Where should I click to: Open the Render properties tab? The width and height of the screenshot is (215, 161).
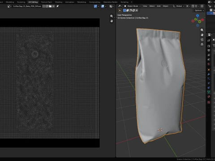pos(209,46)
